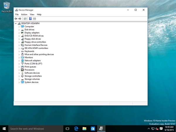Expand the System devices category

[19, 82]
